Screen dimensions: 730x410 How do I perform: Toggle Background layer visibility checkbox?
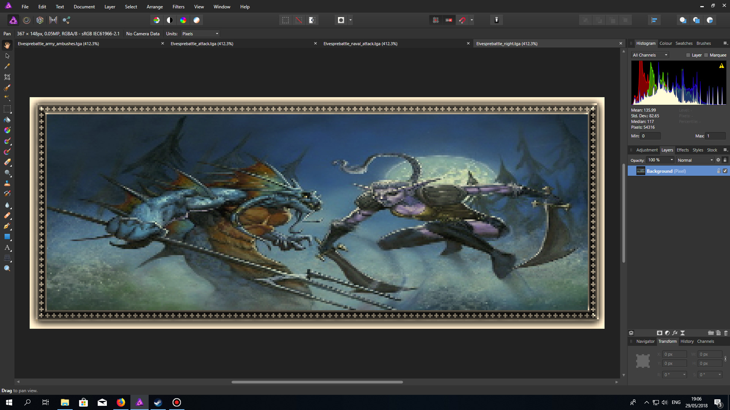[x=725, y=171]
